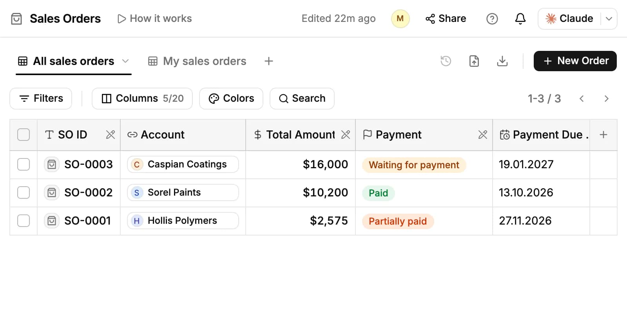
Task: Open version history clock icon
Action: (x=446, y=61)
